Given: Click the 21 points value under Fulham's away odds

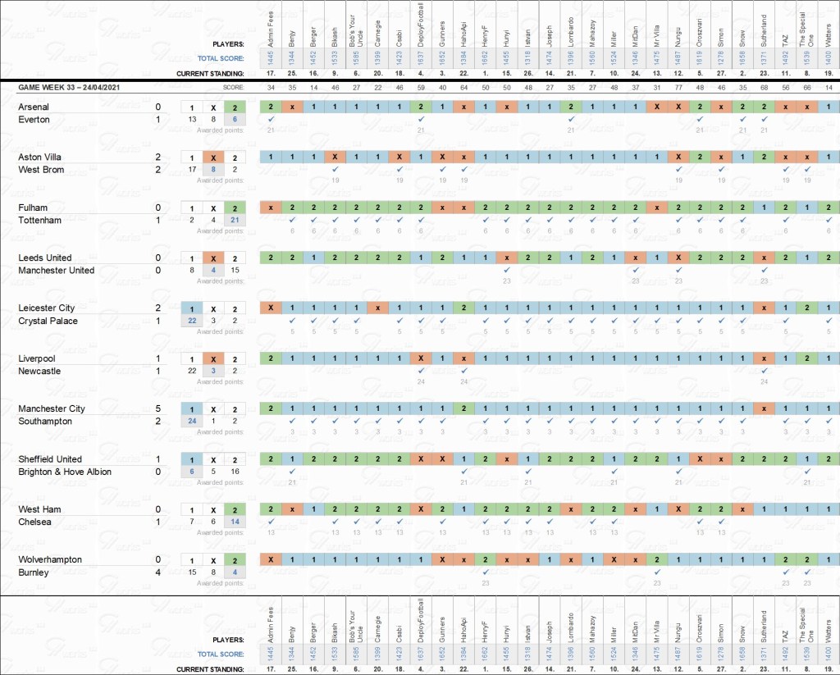Looking at the screenshot, I should [x=235, y=220].
